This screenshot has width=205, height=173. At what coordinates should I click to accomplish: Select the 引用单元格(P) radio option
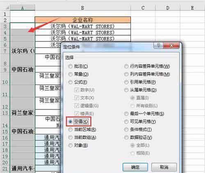pyautogui.click(x=126, y=82)
